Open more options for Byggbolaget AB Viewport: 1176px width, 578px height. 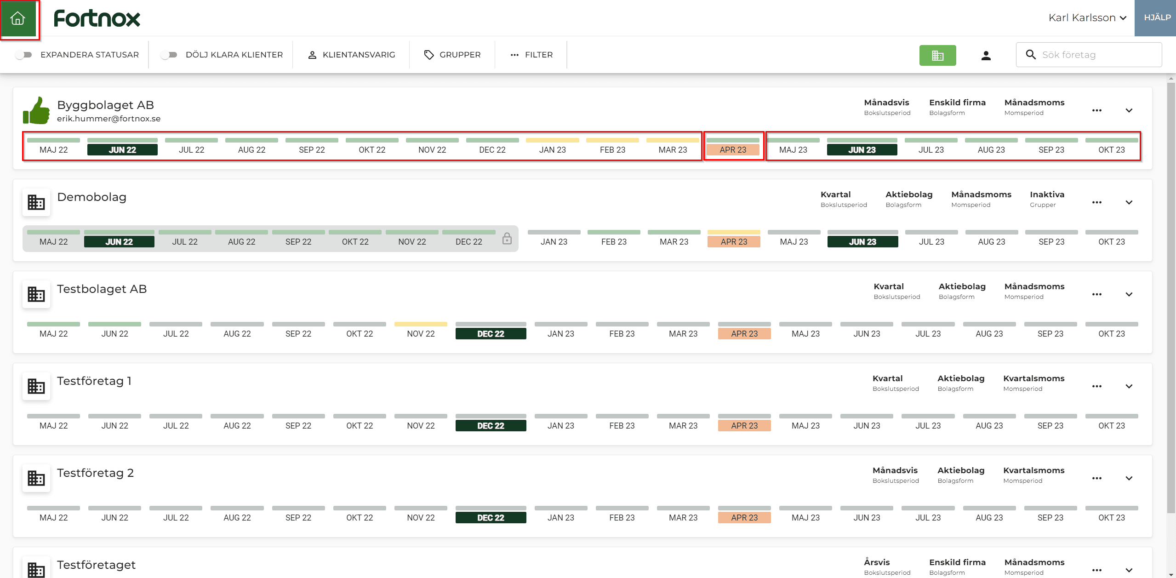(1097, 110)
